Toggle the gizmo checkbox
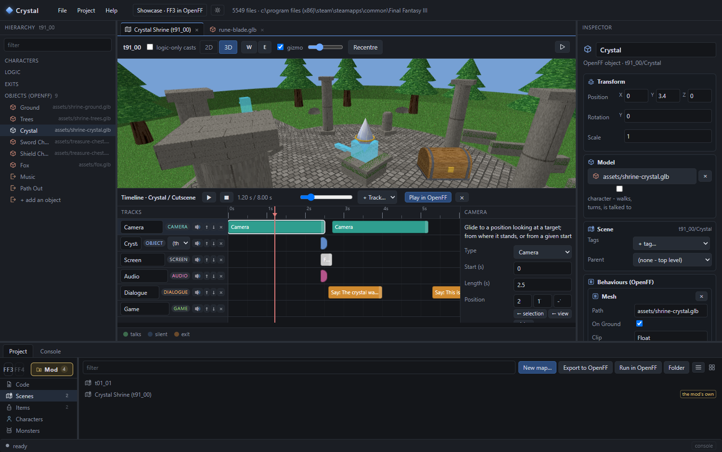 point(281,47)
